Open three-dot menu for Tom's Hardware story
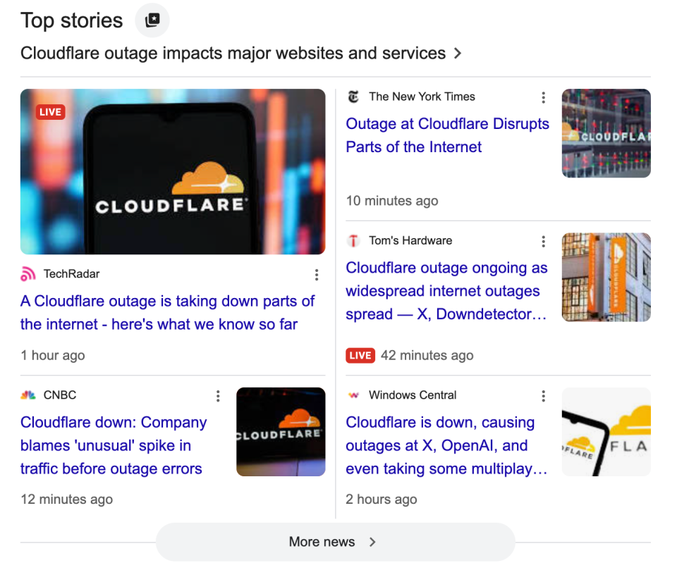677x570 pixels. (x=543, y=242)
